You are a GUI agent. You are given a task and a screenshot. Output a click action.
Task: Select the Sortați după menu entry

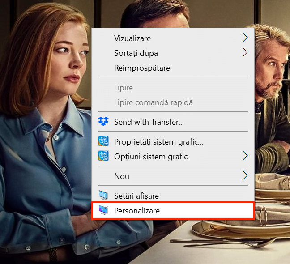pyautogui.click(x=136, y=53)
